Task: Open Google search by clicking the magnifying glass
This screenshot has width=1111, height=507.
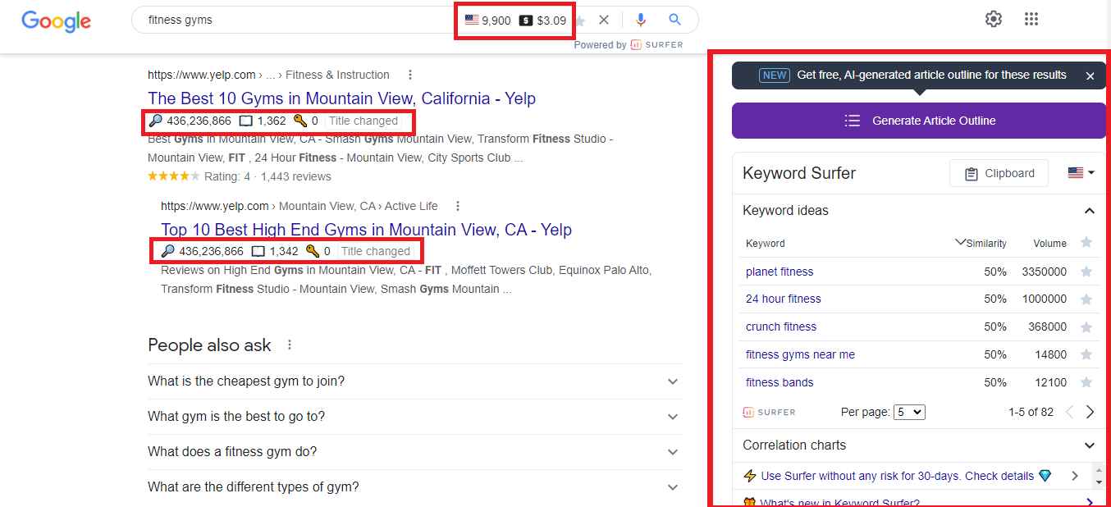Action: [x=675, y=19]
